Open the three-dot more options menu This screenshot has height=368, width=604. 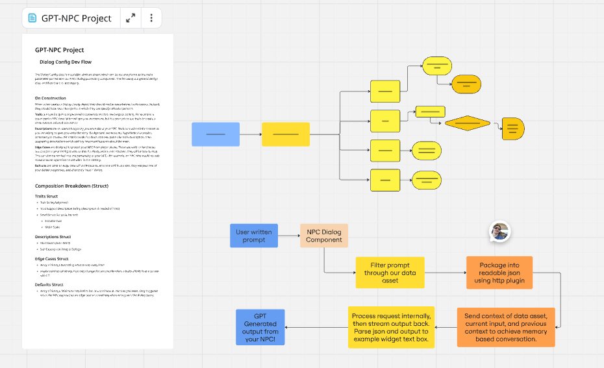coord(151,18)
